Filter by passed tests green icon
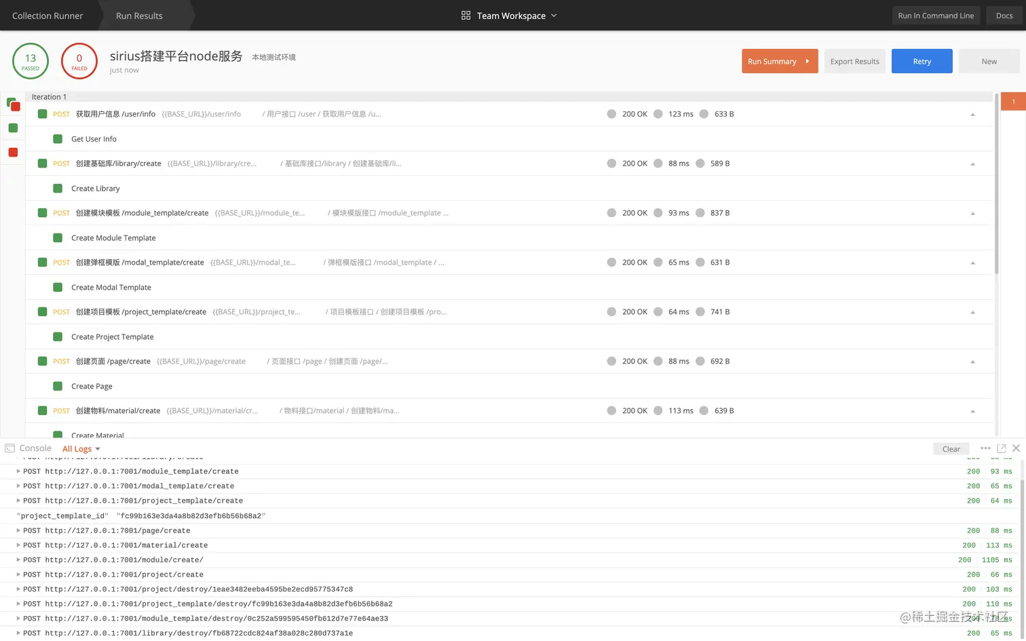Viewport: 1026px width, 641px height. tap(13, 128)
